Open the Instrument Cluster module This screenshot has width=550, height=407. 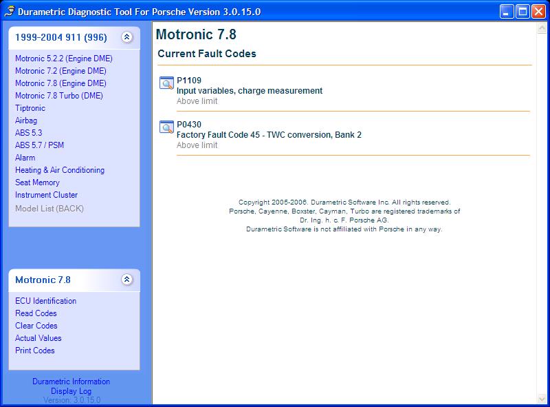(46, 195)
